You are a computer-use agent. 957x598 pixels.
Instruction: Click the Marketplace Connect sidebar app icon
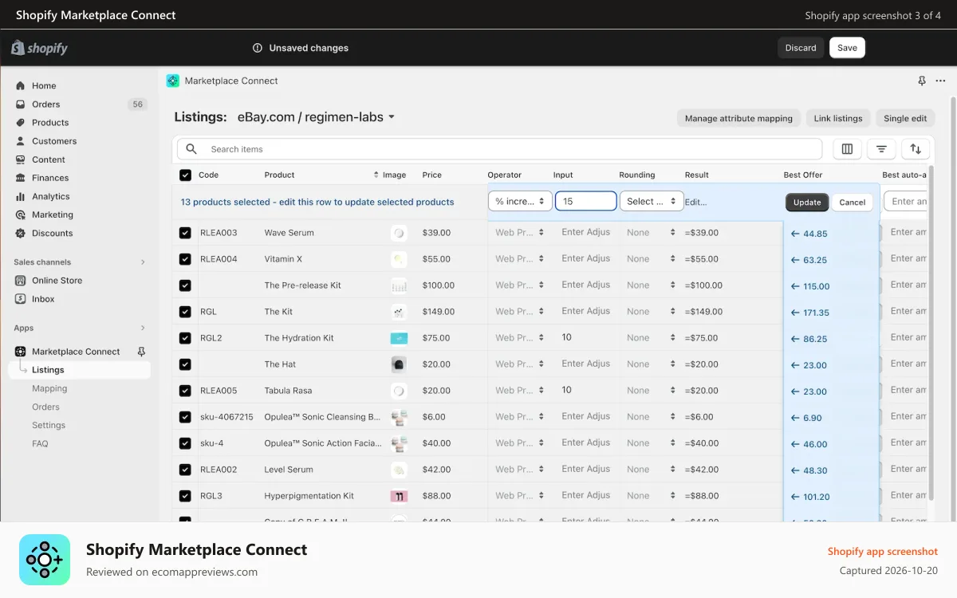coord(21,352)
